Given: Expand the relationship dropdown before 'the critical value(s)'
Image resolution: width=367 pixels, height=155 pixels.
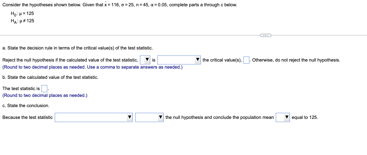Looking at the screenshot, I should coord(179,60).
